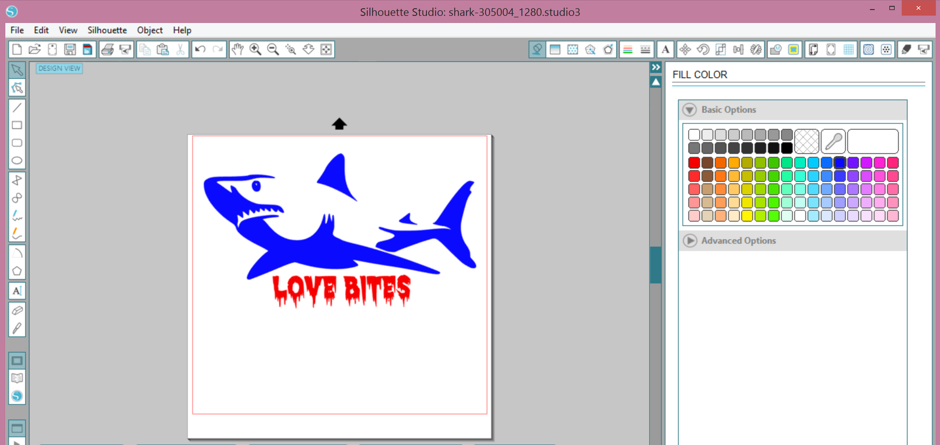Open the File menu

[x=17, y=30]
